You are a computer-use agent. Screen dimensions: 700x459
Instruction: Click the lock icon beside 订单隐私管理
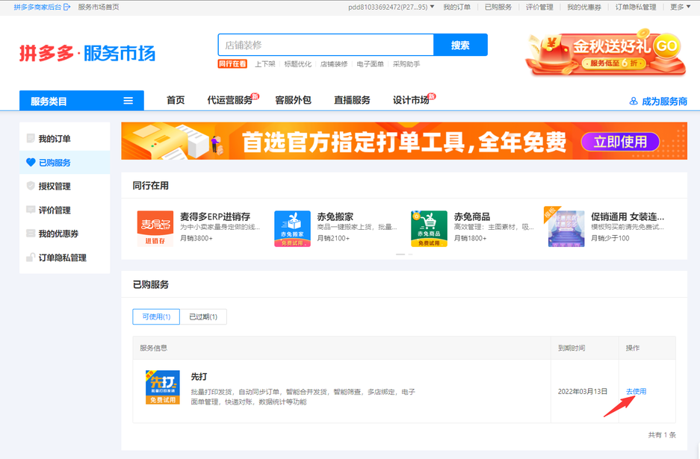tap(31, 257)
